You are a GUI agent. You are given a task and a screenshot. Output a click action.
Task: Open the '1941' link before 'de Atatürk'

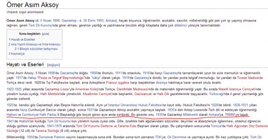[x=10, y=121]
